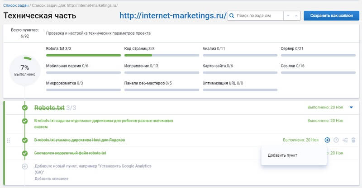This screenshot has height=188, width=362.
Task: Click the 'Код страниц 3/8' progress bar
Action: (x=162, y=55)
